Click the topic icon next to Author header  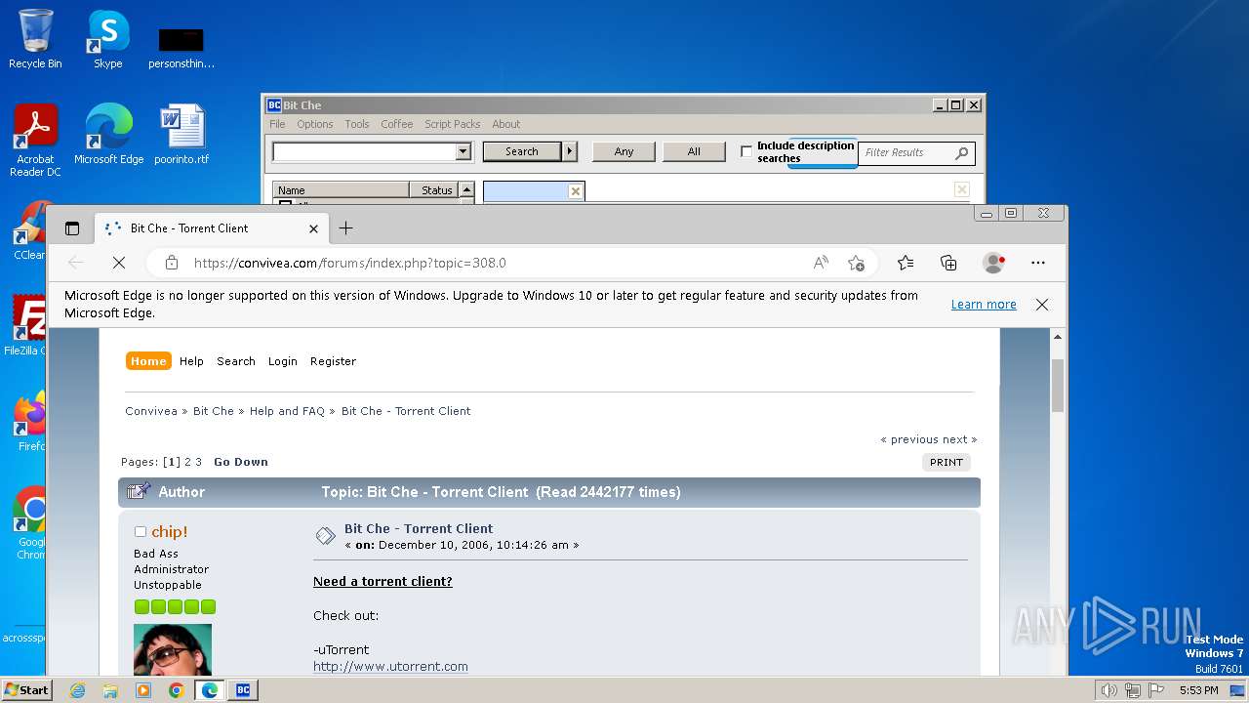pos(139,491)
